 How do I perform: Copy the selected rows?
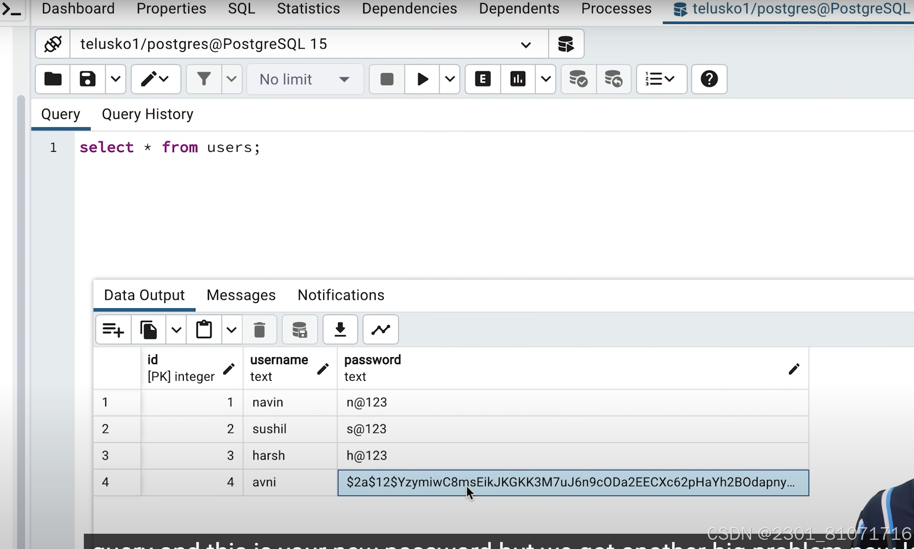(148, 329)
